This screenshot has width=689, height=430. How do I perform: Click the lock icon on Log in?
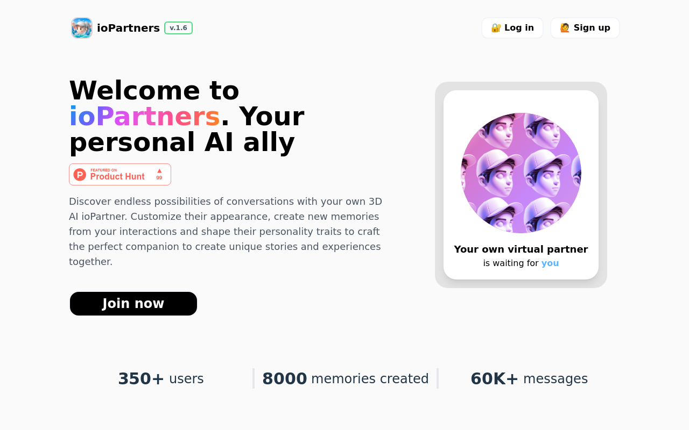(x=496, y=28)
